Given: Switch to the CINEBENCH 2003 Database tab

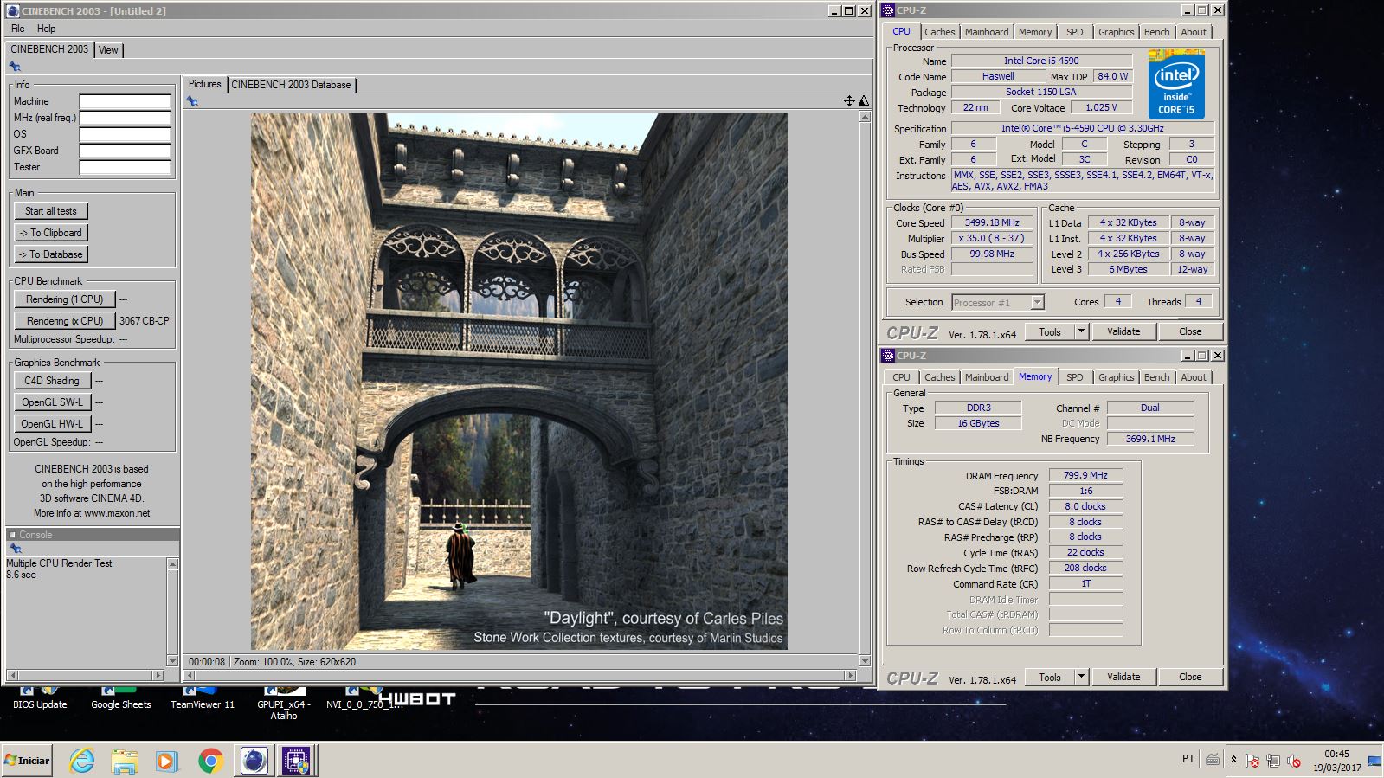Looking at the screenshot, I should 291,85.
